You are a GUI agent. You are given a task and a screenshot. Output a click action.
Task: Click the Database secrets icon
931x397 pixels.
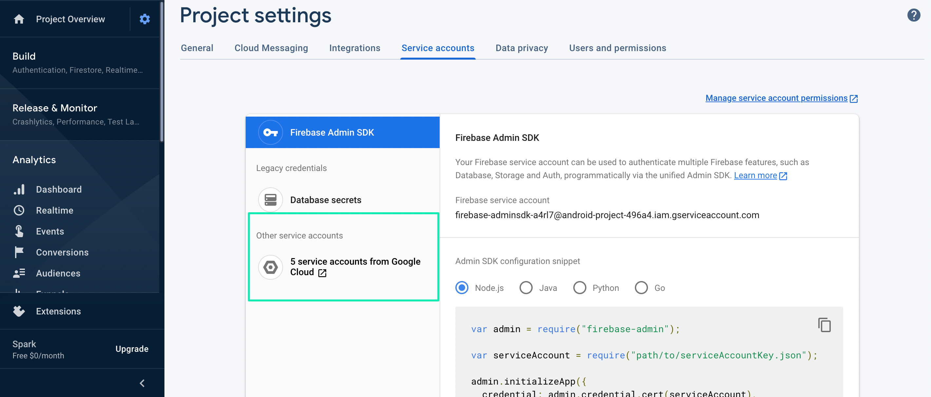pos(270,200)
